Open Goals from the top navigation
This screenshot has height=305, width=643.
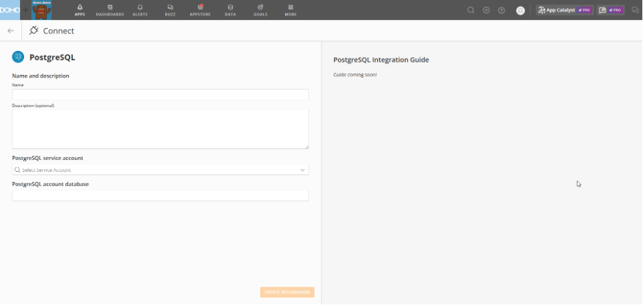pyautogui.click(x=260, y=10)
